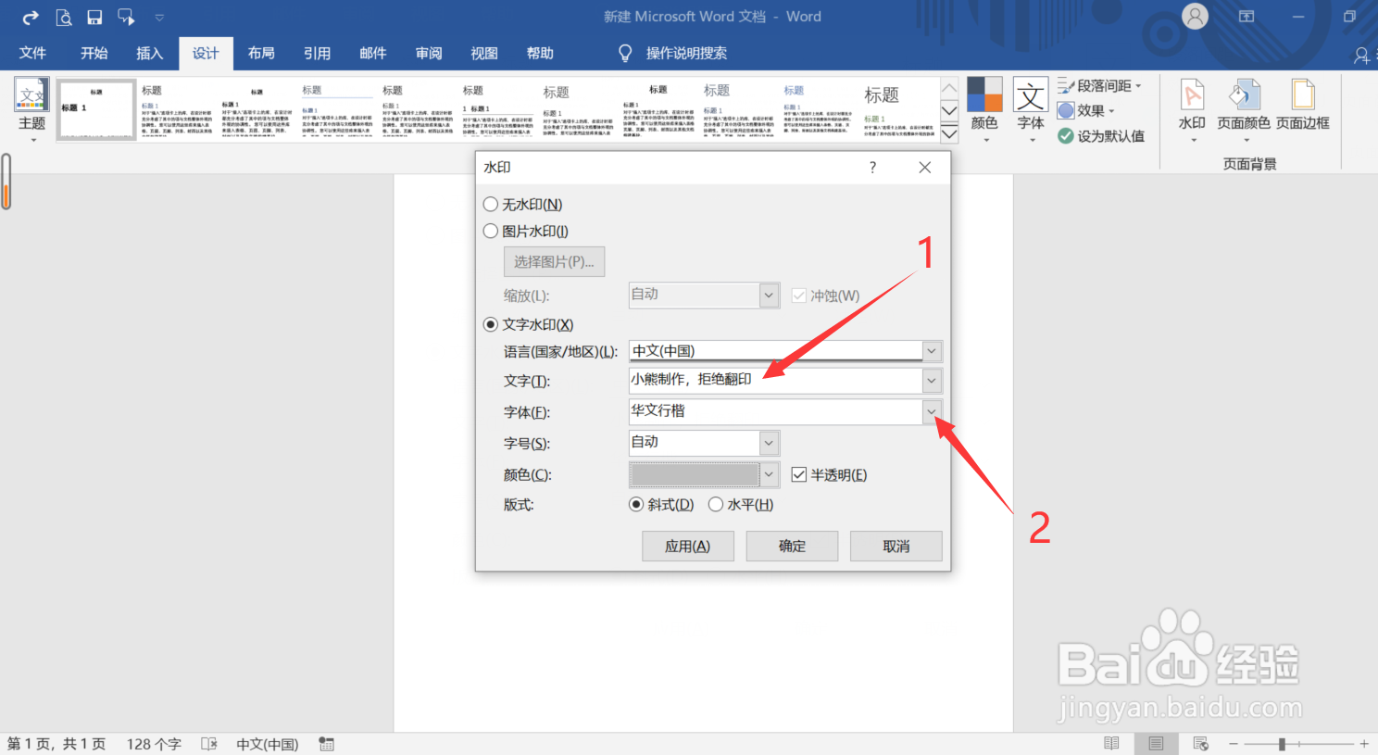The image size is (1378, 755).
Task: Open the theme Fonts (字体) menu
Action: [x=1031, y=110]
